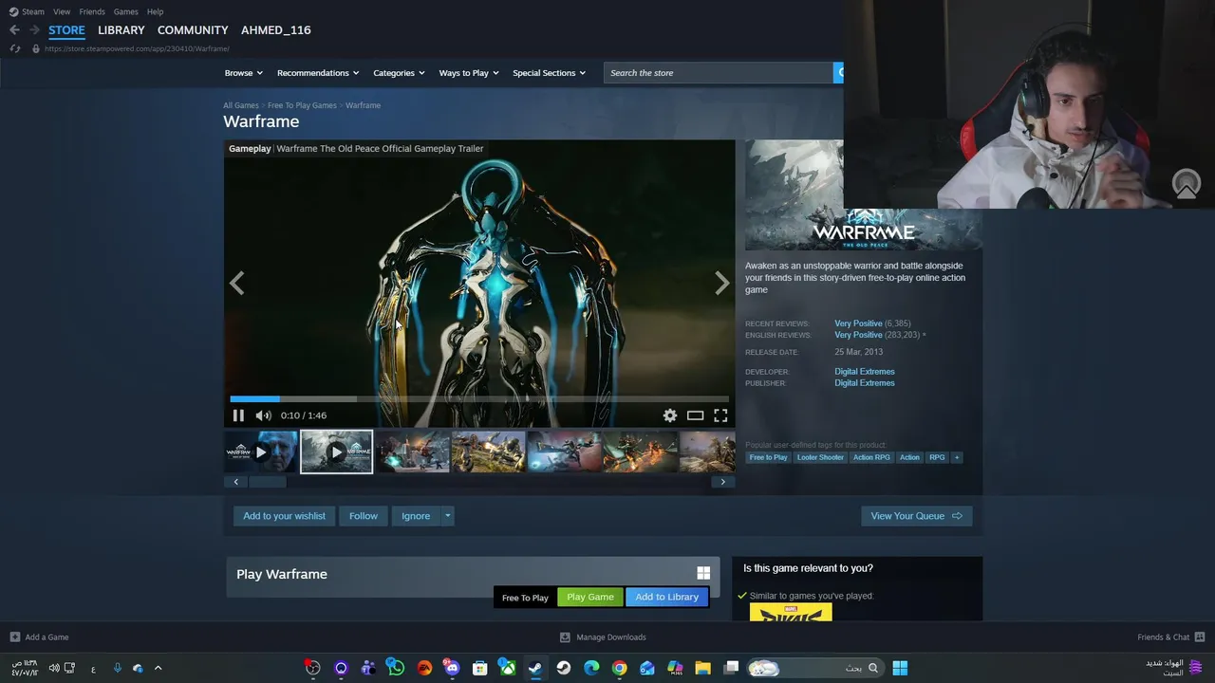1215x683 pixels.
Task: Reload the Steam store page
Action: [x=15, y=48]
